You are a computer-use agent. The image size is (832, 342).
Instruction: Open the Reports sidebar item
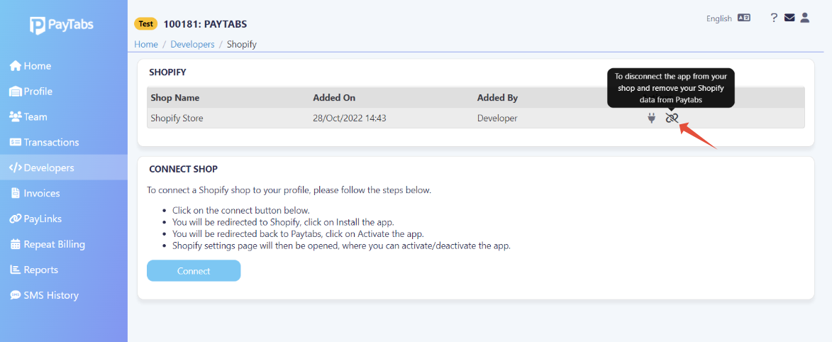coord(64,270)
